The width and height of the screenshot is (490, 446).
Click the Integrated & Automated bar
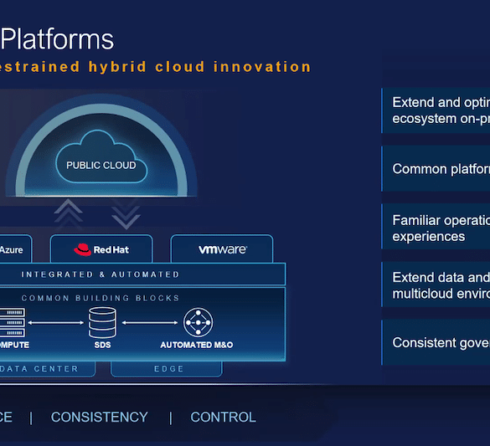[142, 274]
